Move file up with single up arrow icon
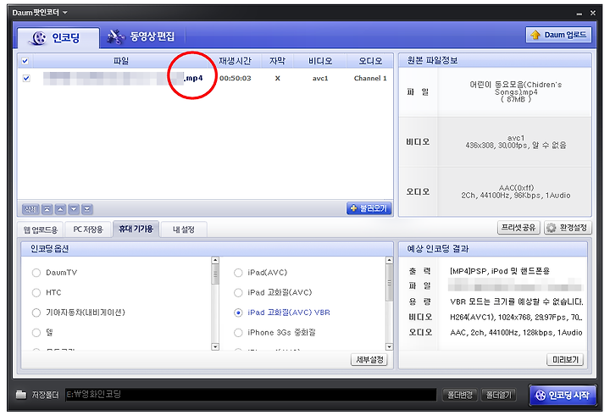The image size is (610, 415). coord(60,209)
